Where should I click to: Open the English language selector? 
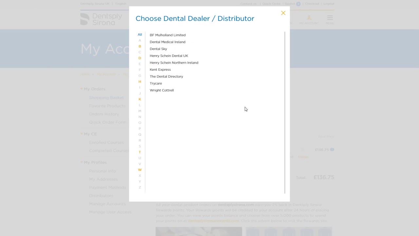click(x=120, y=4)
